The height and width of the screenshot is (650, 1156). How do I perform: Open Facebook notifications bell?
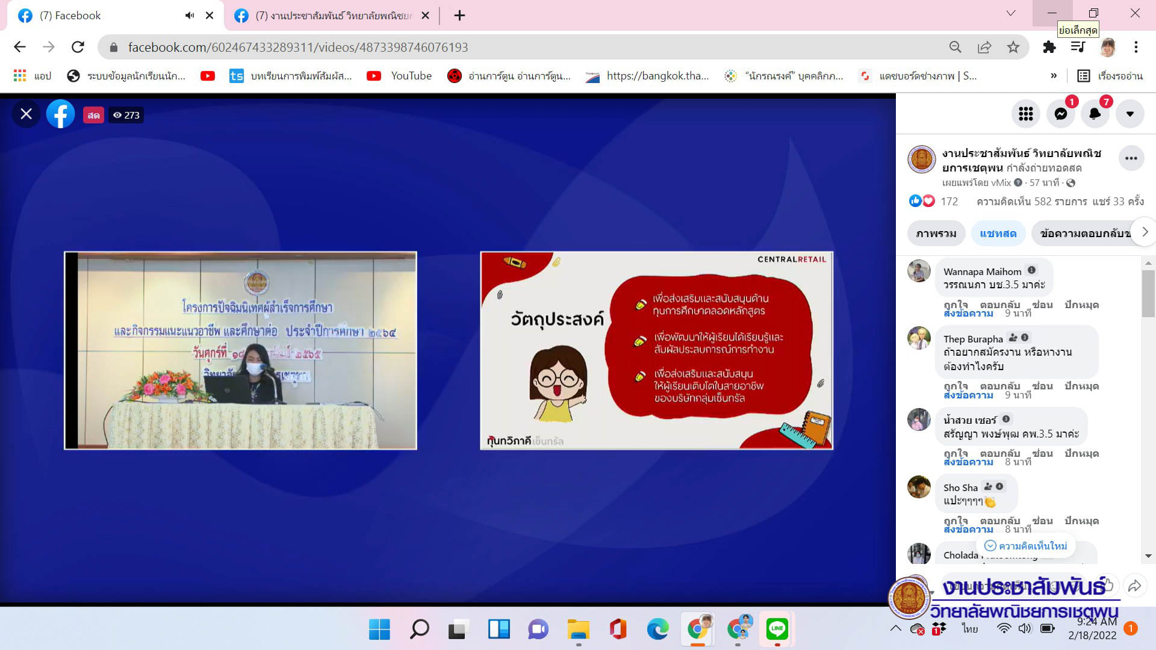(1095, 114)
